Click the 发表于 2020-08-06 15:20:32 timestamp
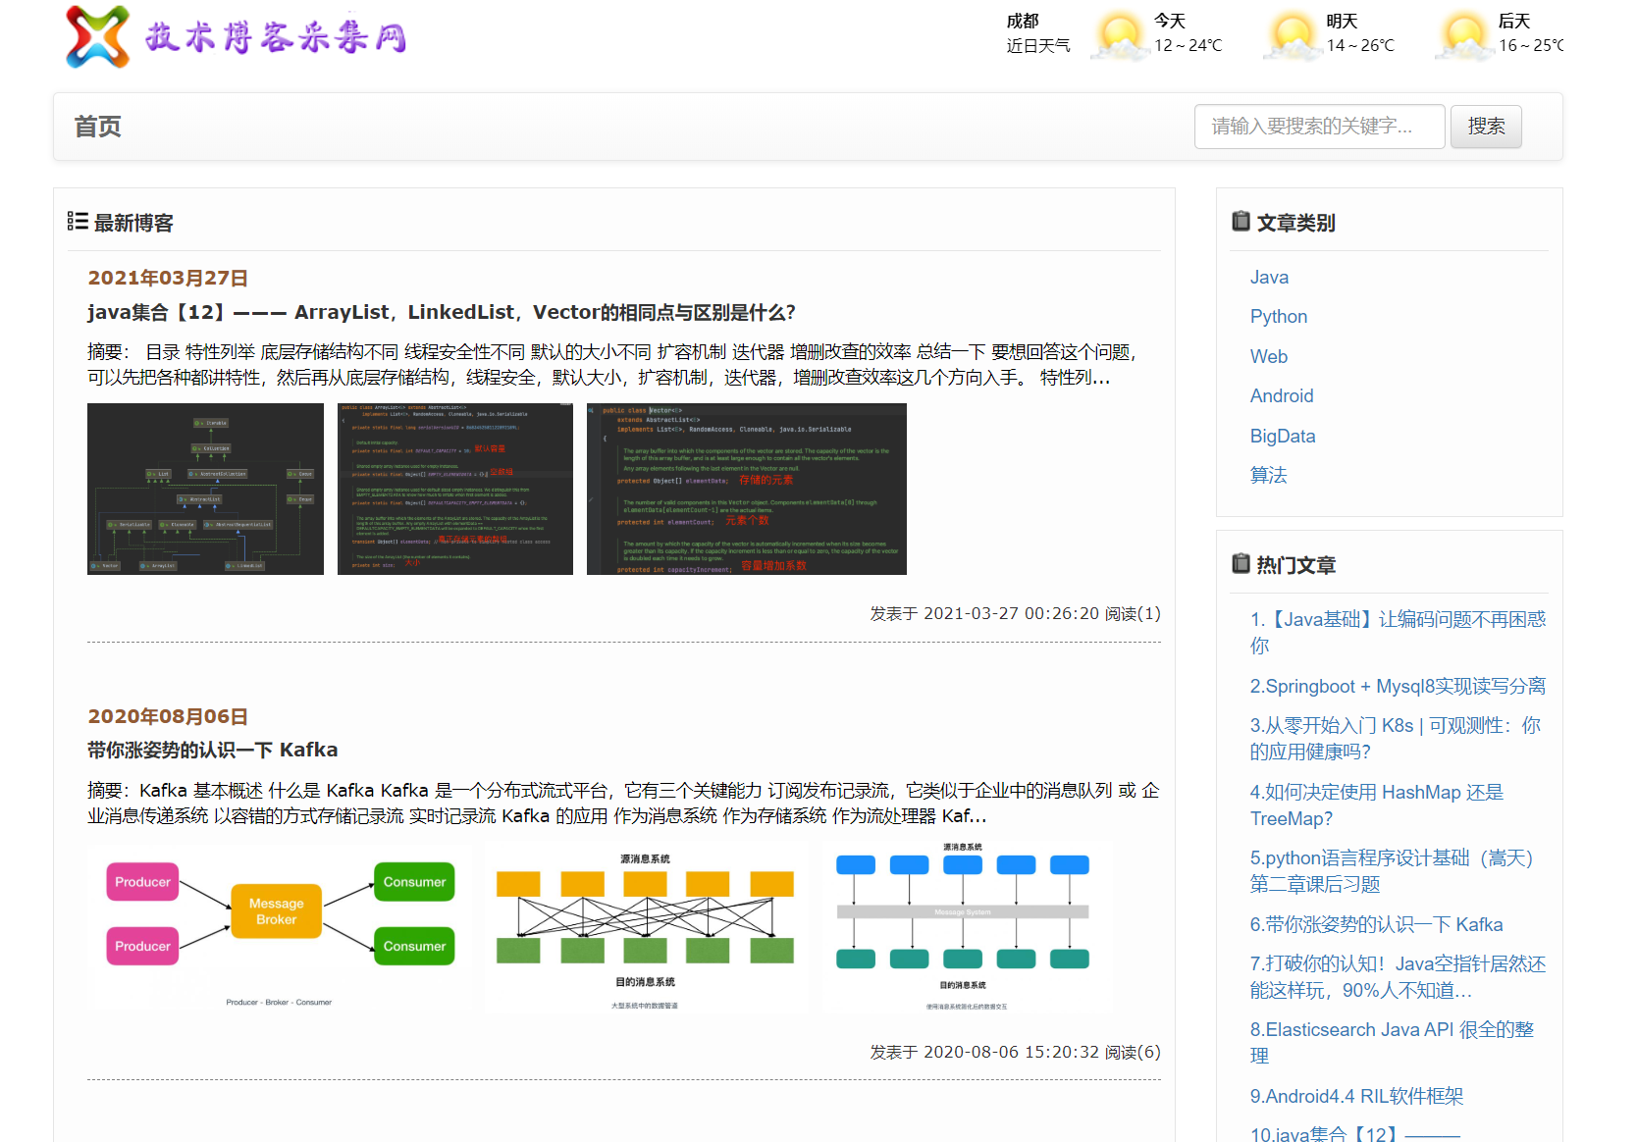The image size is (1637, 1142). (x=984, y=1052)
